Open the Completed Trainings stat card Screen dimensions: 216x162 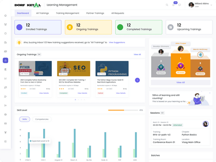[x=139, y=27]
